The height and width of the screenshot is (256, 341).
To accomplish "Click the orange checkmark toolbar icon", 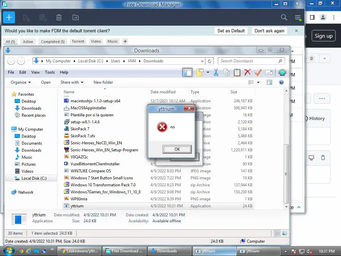I will (x=258, y=72).
